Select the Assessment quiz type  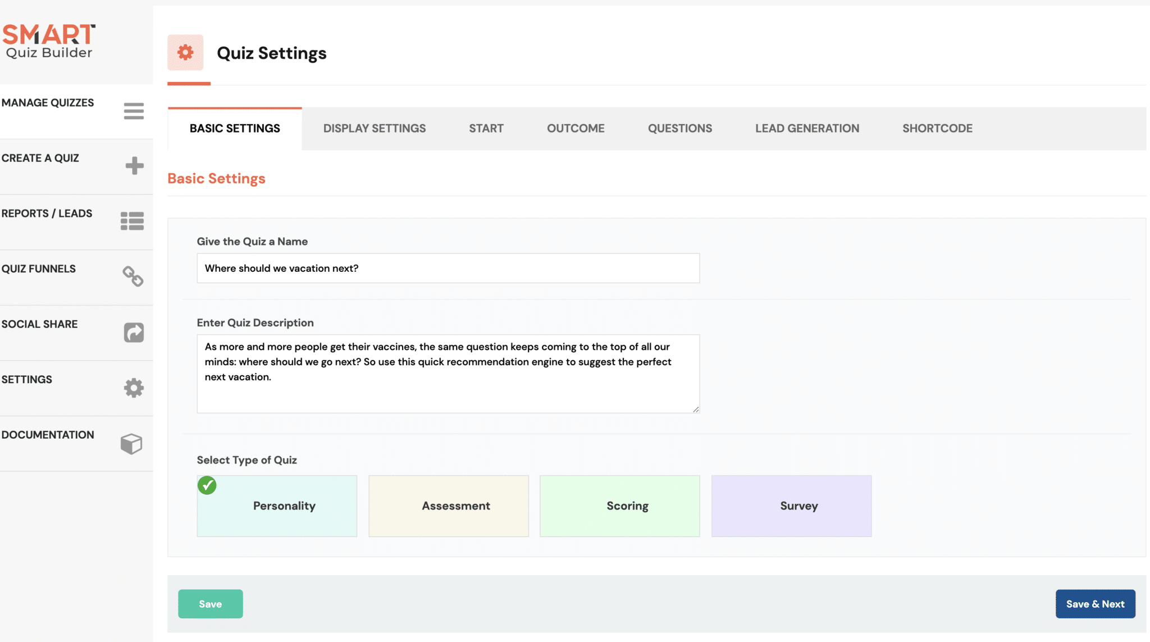coord(448,506)
